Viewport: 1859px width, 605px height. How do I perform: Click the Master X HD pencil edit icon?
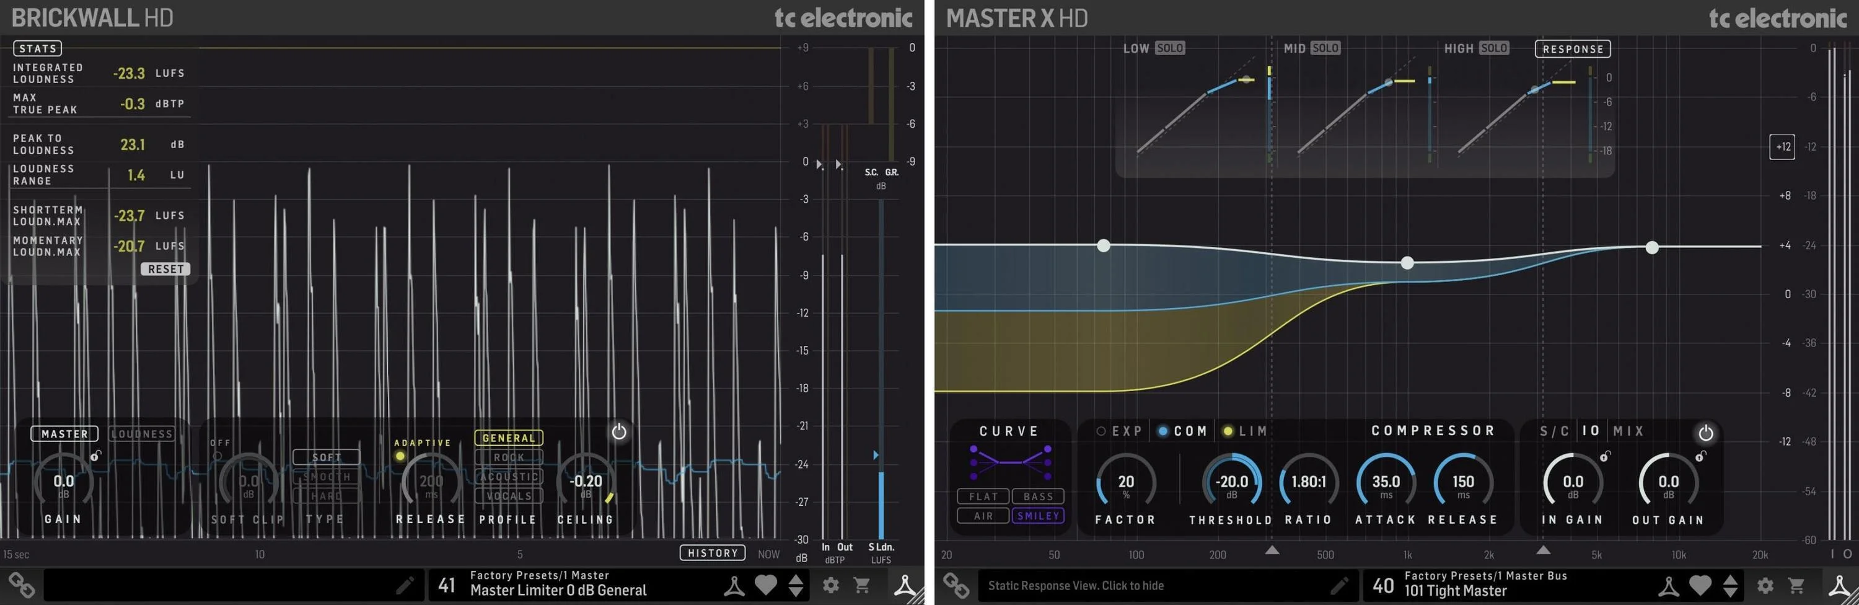click(x=1339, y=586)
